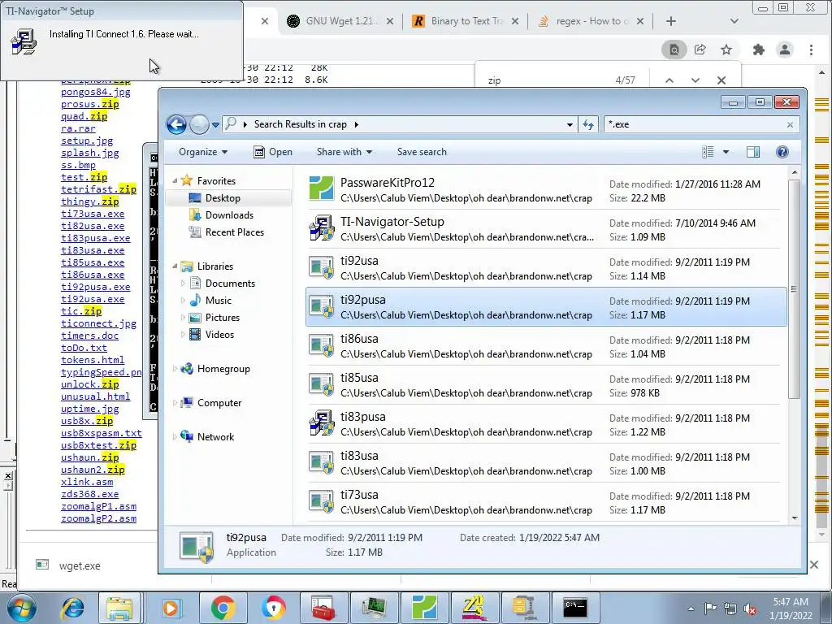
Task: Select the ti83pusa result icon
Action: click(x=322, y=422)
